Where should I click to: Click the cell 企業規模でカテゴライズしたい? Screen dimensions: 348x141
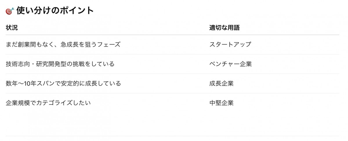pos(48,103)
